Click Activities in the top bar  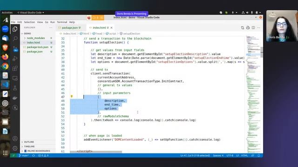pyautogui.click(x=7, y=13)
